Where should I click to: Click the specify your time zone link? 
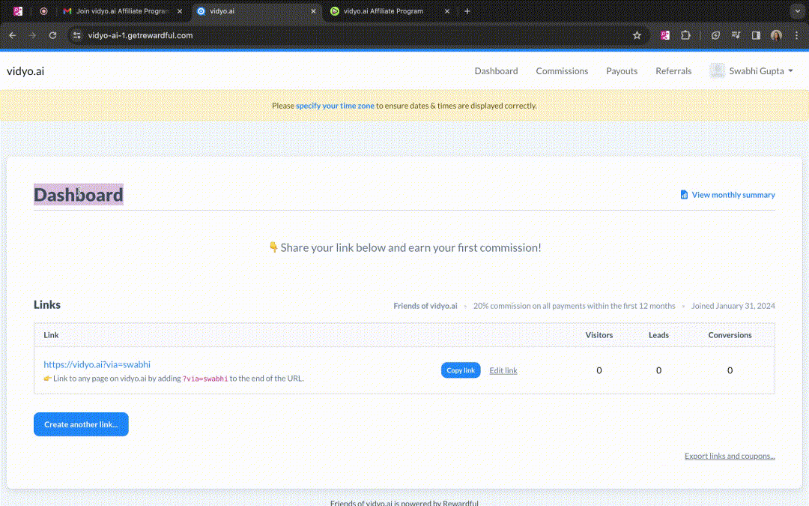335,106
